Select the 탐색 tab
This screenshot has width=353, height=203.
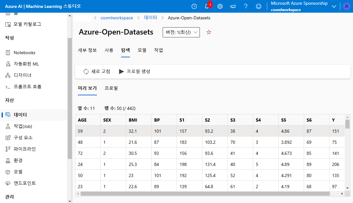126,50
